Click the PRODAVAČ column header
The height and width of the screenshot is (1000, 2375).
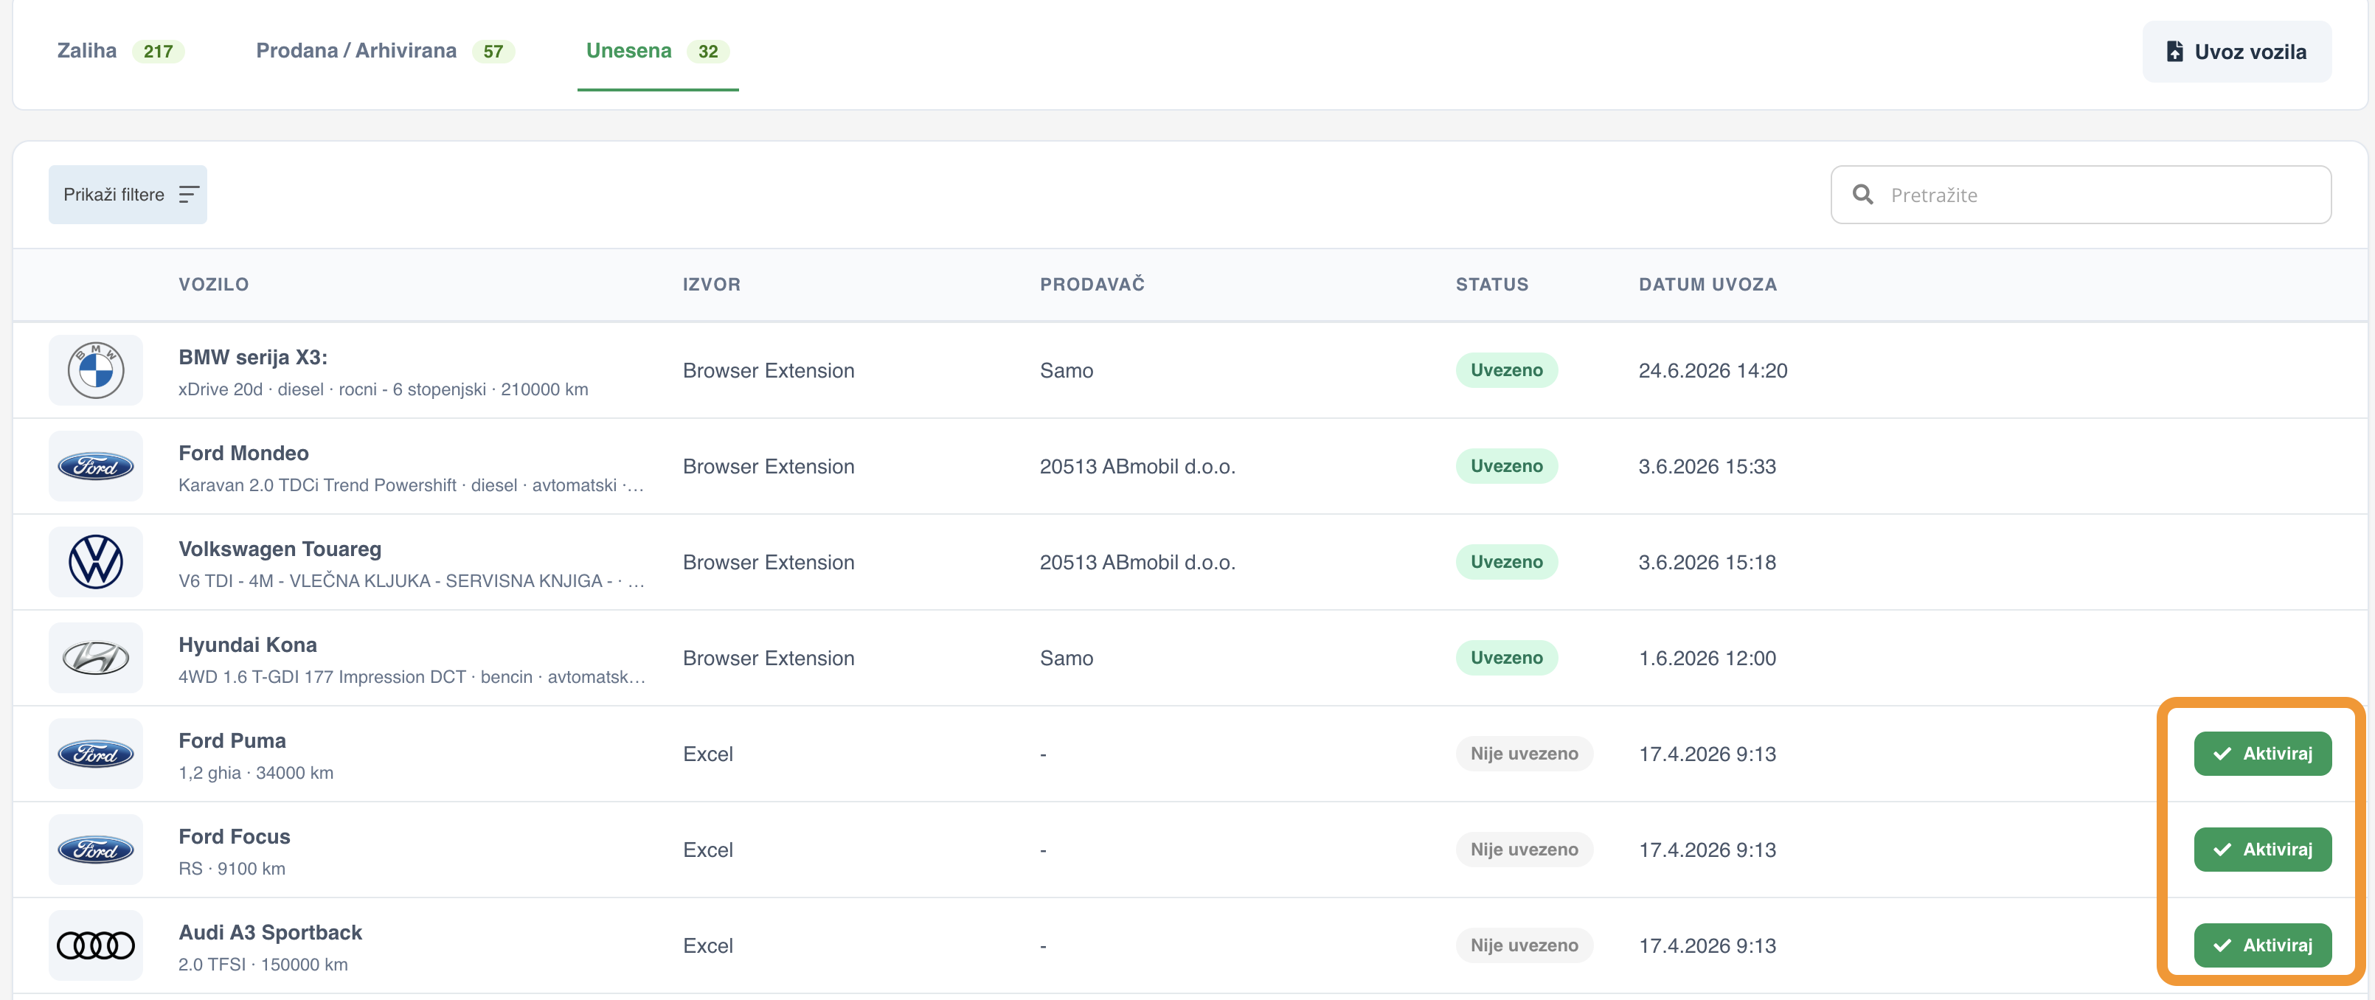coord(1092,285)
